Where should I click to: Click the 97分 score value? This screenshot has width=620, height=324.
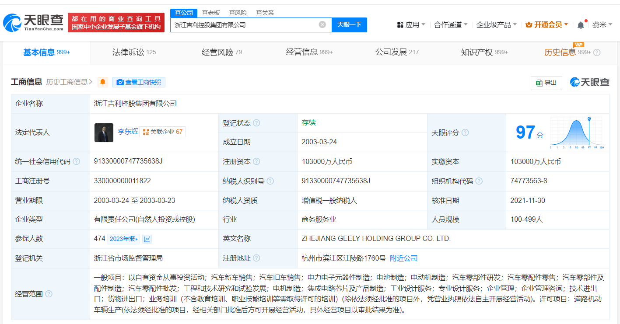[x=529, y=132]
